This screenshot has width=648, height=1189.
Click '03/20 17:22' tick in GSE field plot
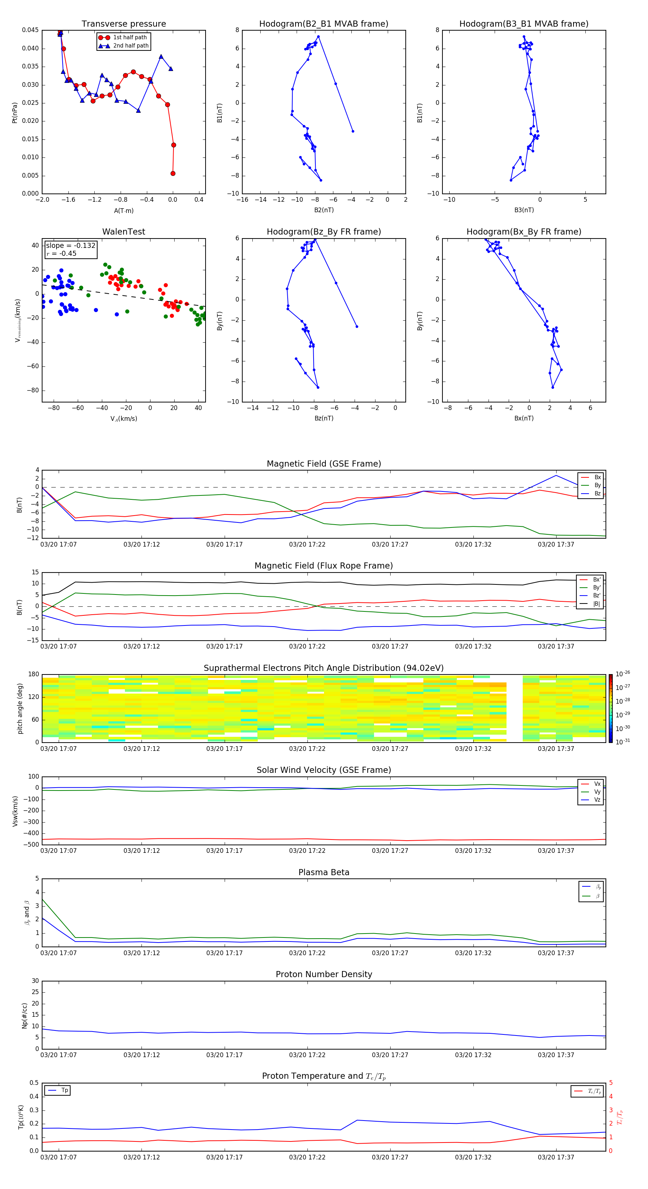point(307,545)
